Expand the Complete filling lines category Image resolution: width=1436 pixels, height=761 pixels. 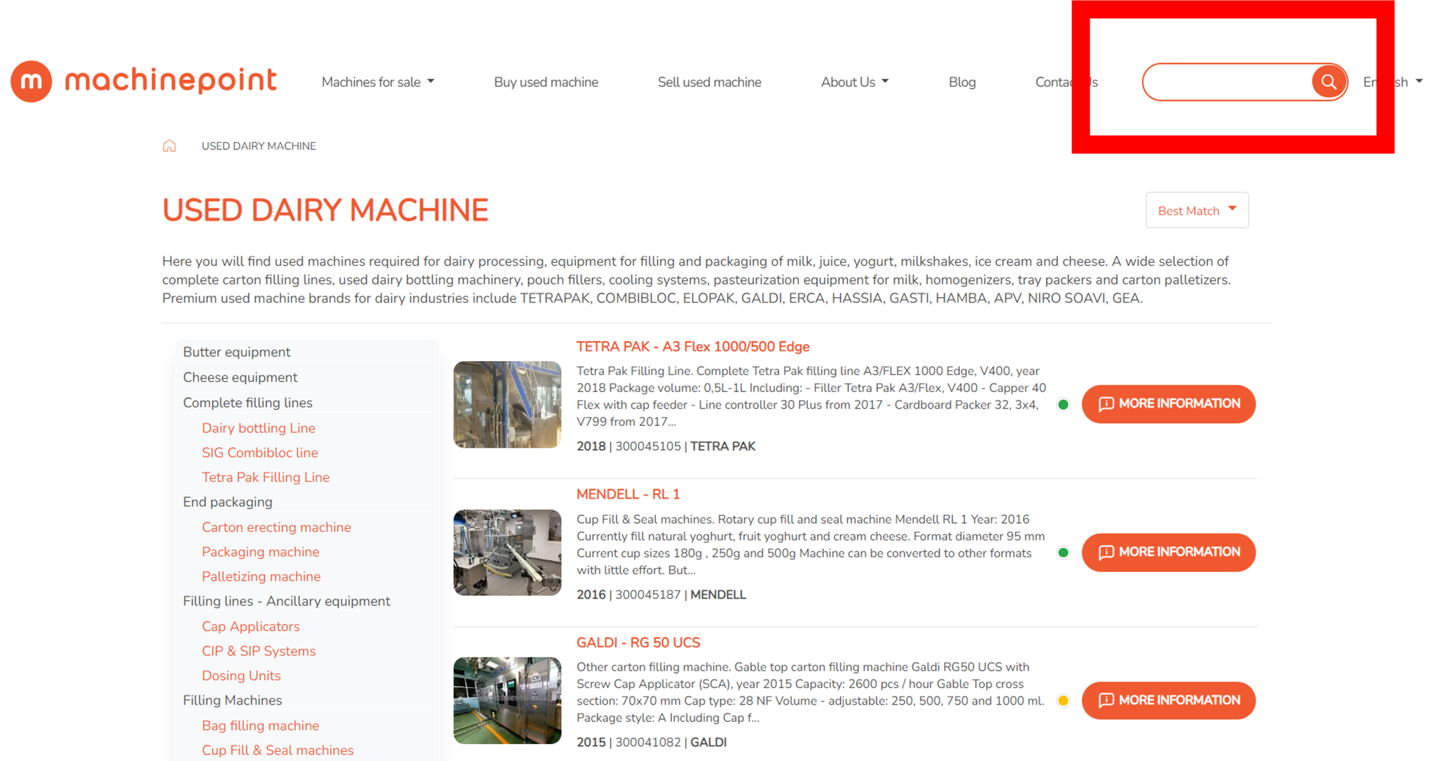pyautogui.click(x=249, y=402)
